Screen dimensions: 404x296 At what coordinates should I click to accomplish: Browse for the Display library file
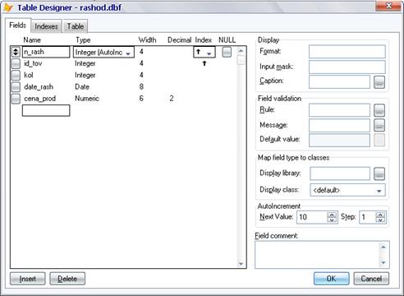point(379,173)
